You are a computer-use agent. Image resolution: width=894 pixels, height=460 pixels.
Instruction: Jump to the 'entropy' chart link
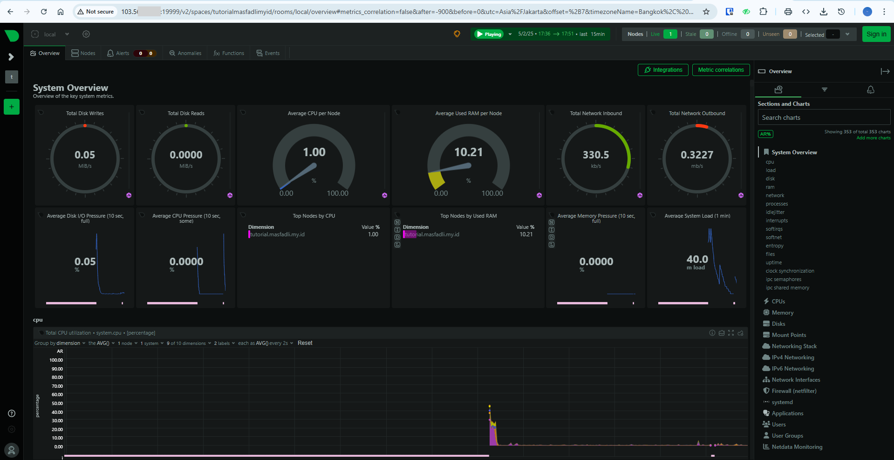pos(774,246)
